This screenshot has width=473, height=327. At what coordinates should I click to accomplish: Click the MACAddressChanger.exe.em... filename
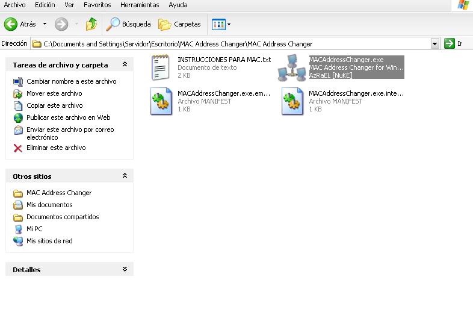coord(224,93)
